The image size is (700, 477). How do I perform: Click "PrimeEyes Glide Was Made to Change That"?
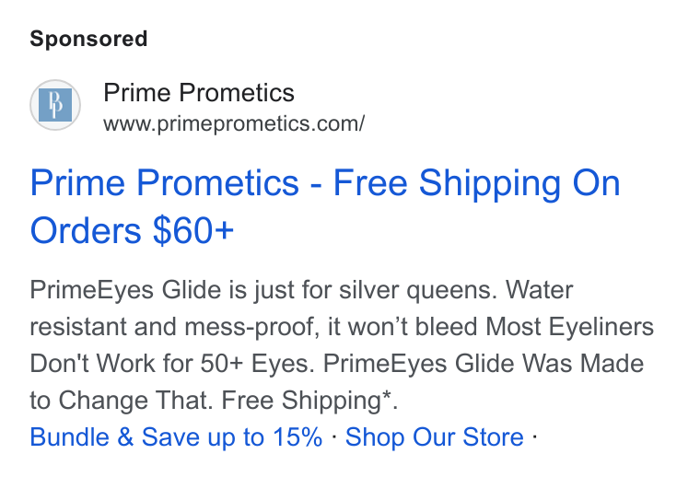tap(337, 381)
